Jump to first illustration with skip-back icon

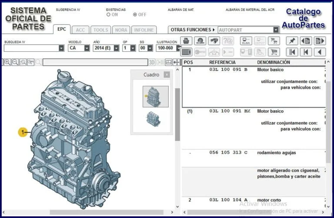click(292, 52)
